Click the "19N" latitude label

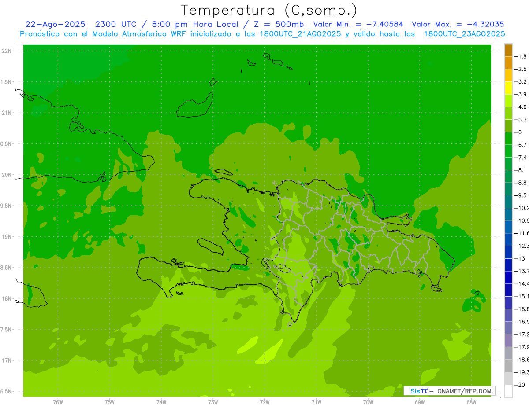click(x=7, y=237)
